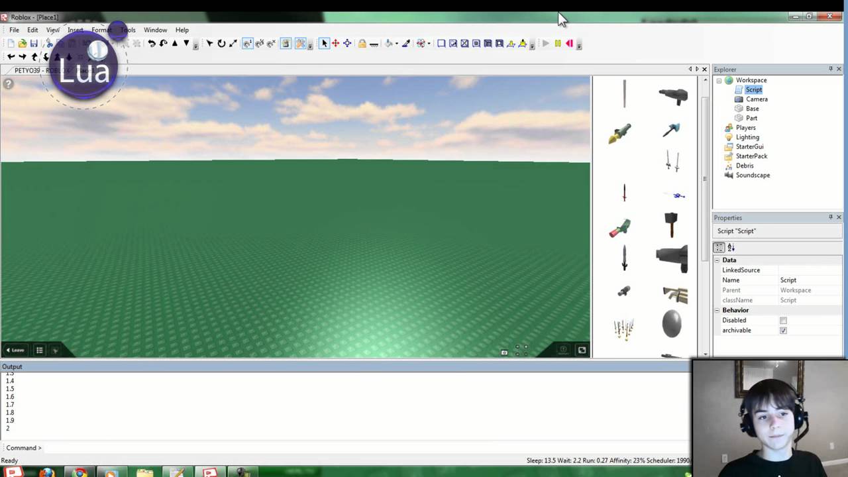Image resolution: width=848 pixels, height=477 pixels.
Task: Click the black up-triangle toolbar icon
Action: click(x=175, y=43)
